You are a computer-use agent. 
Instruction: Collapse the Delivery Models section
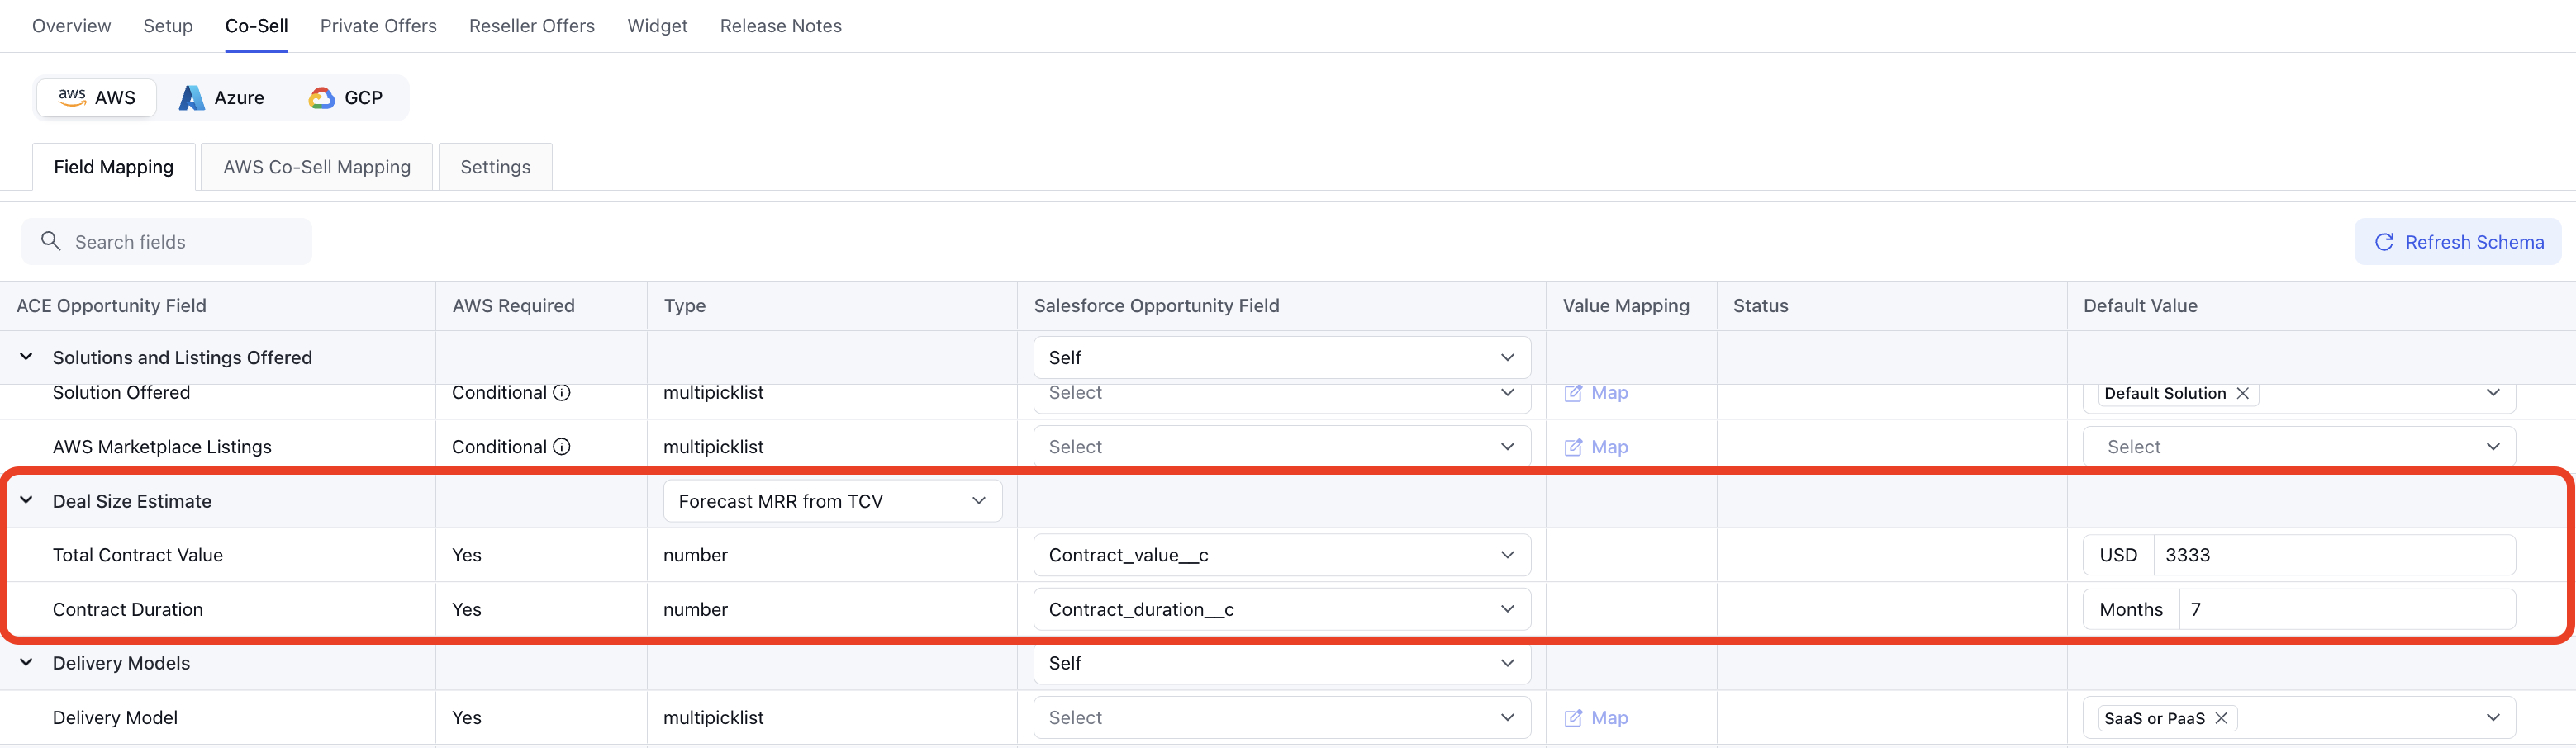[x=27, y=662]
